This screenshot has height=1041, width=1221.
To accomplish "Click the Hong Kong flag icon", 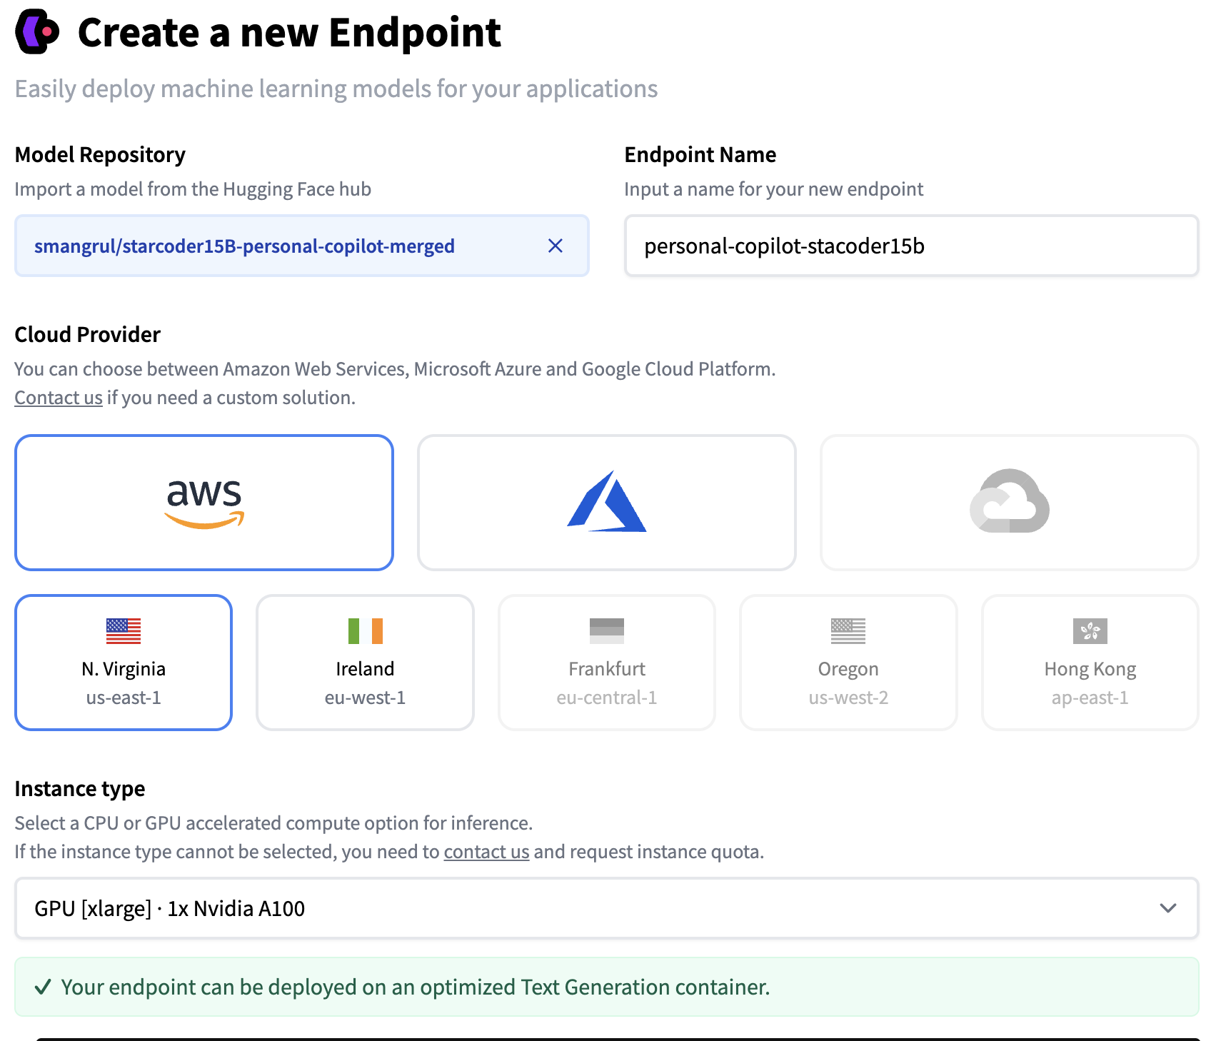I will pos(1090,631).
